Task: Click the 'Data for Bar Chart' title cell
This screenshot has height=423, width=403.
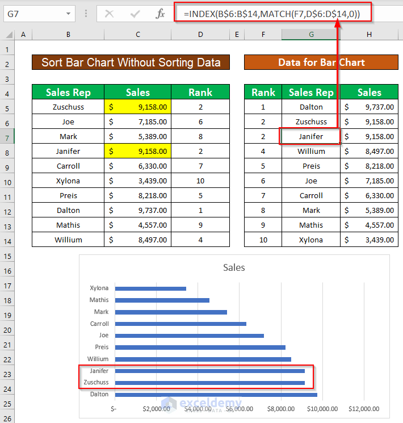Action: tap(321, 62)
